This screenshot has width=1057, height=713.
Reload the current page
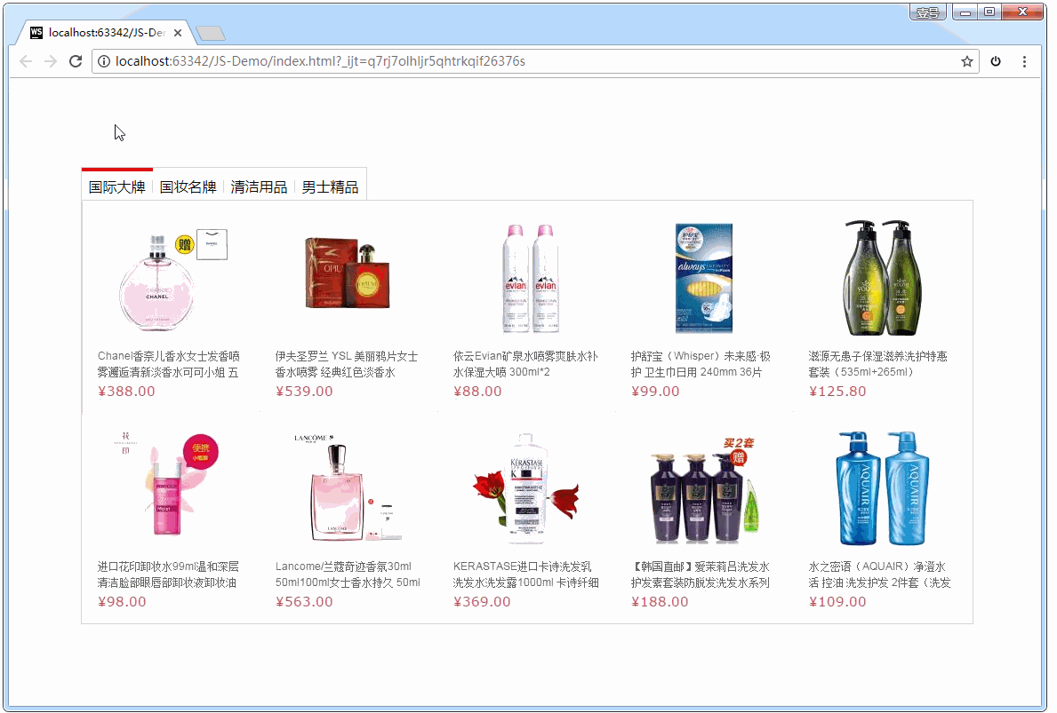tap(76, 61)
